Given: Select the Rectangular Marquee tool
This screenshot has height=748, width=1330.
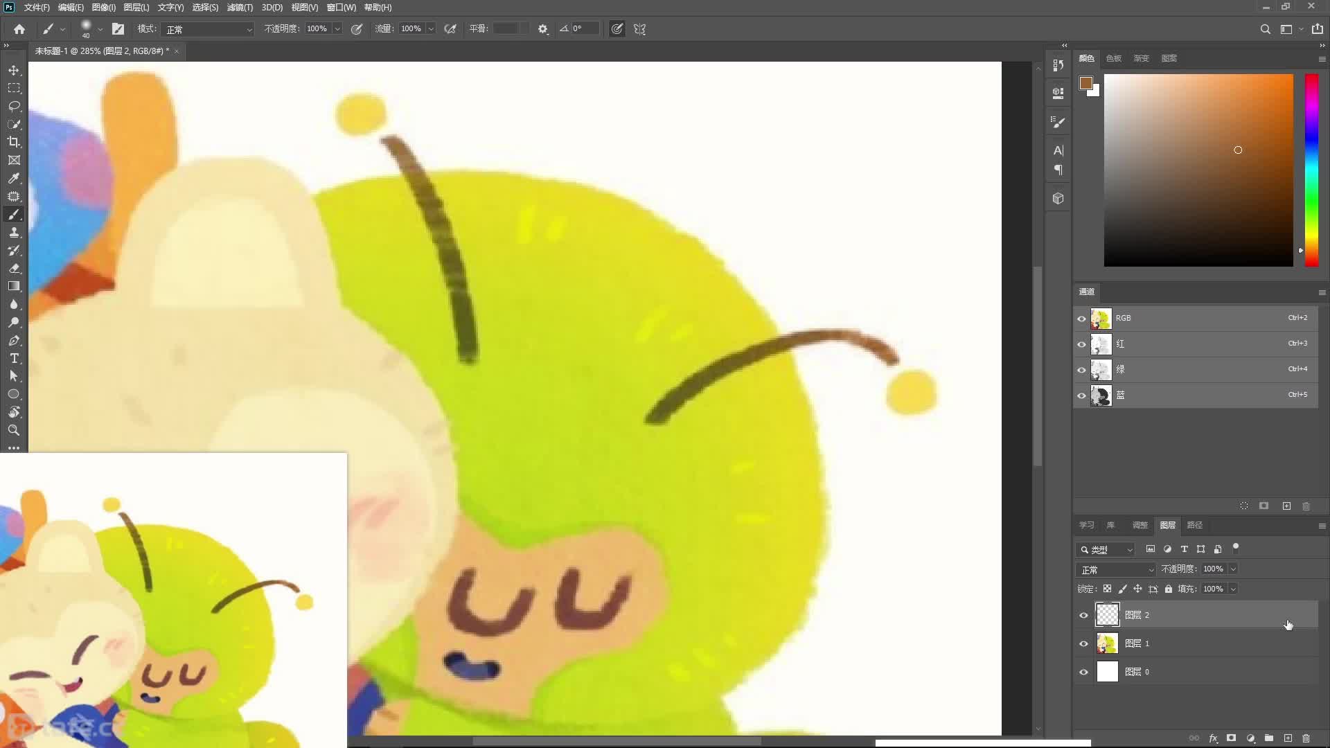Looking at the screenshot, I should (14, 89).
